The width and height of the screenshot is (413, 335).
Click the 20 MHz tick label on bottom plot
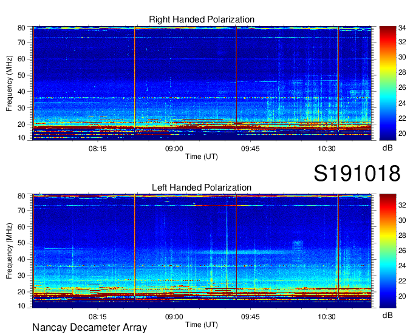pos(21,292)
